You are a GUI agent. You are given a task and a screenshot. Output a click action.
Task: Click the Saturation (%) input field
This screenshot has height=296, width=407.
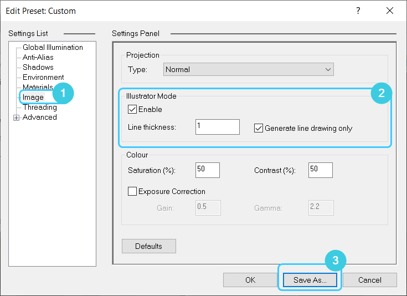click(x=208, y=170)
